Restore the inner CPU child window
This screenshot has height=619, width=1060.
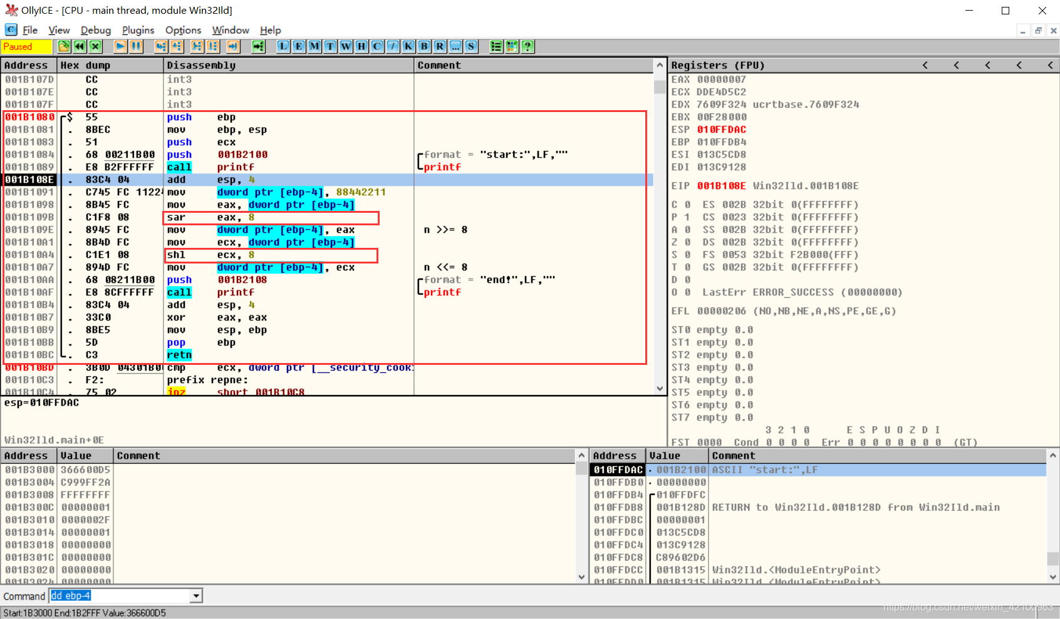(x=1038, y=30)
